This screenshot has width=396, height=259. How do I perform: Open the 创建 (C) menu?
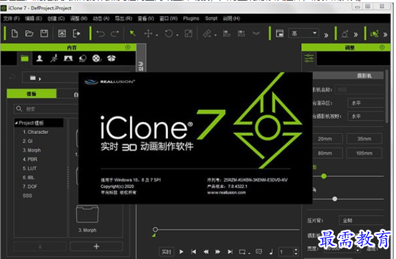click(x=56, y=18)
